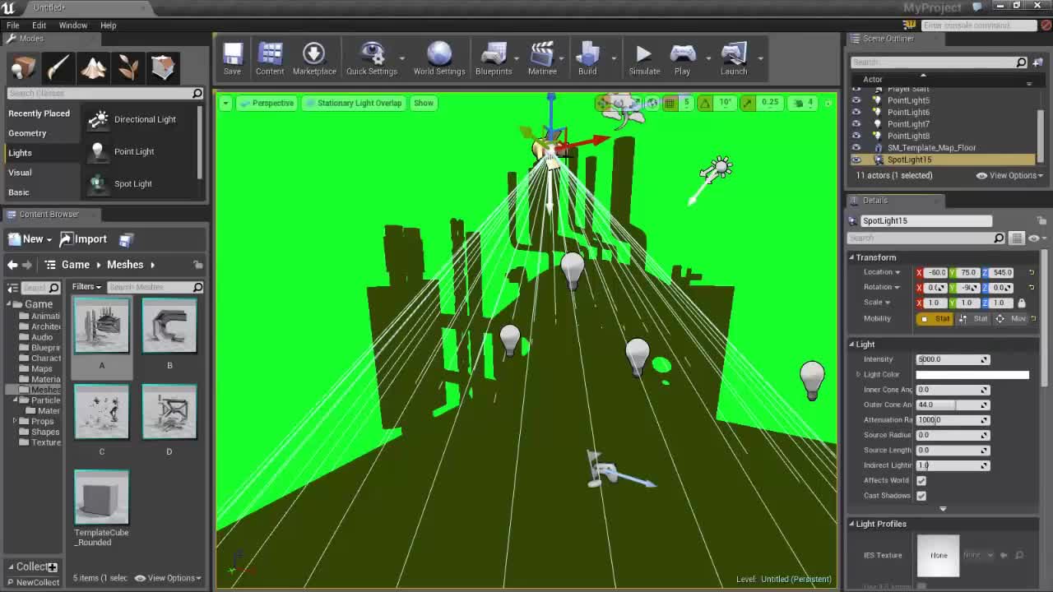Open the Help menu
1053x592 pixels.
109,25
